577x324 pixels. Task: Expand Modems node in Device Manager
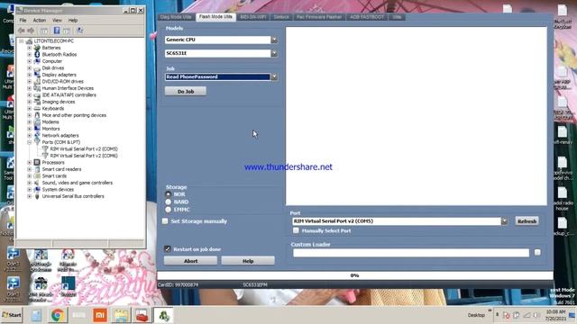click(x=30, y=122)
